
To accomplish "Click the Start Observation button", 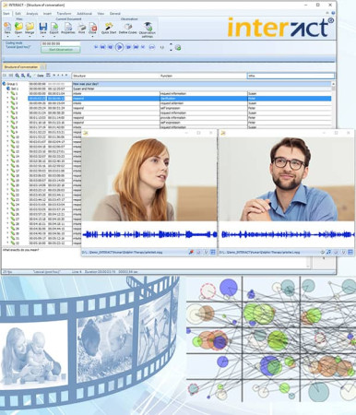I will pos(61,50).
